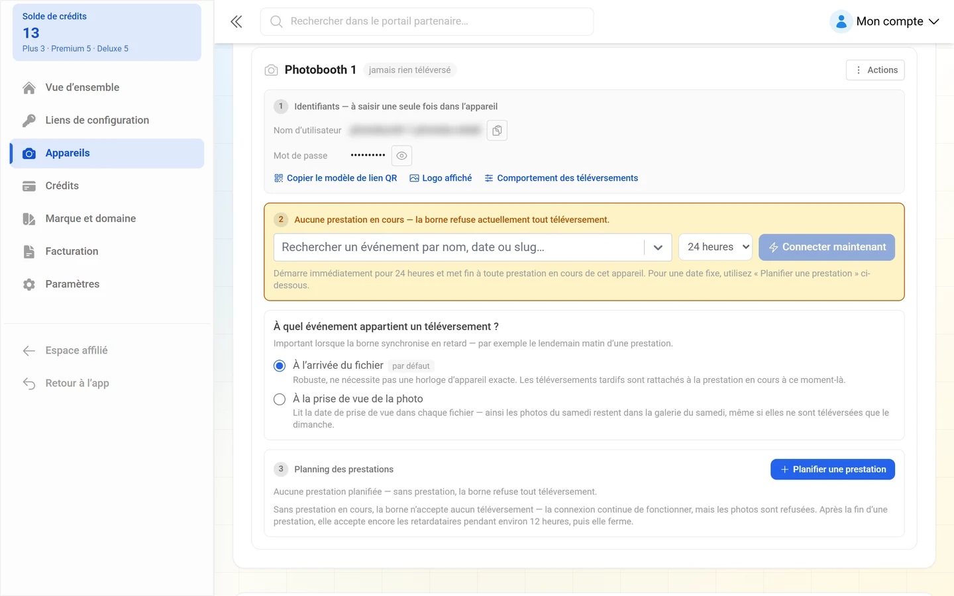This screenshot has width=954, height=596.
Task: Click the search magnifier icon
Action: pyautogui.click(x=276, y=21)
